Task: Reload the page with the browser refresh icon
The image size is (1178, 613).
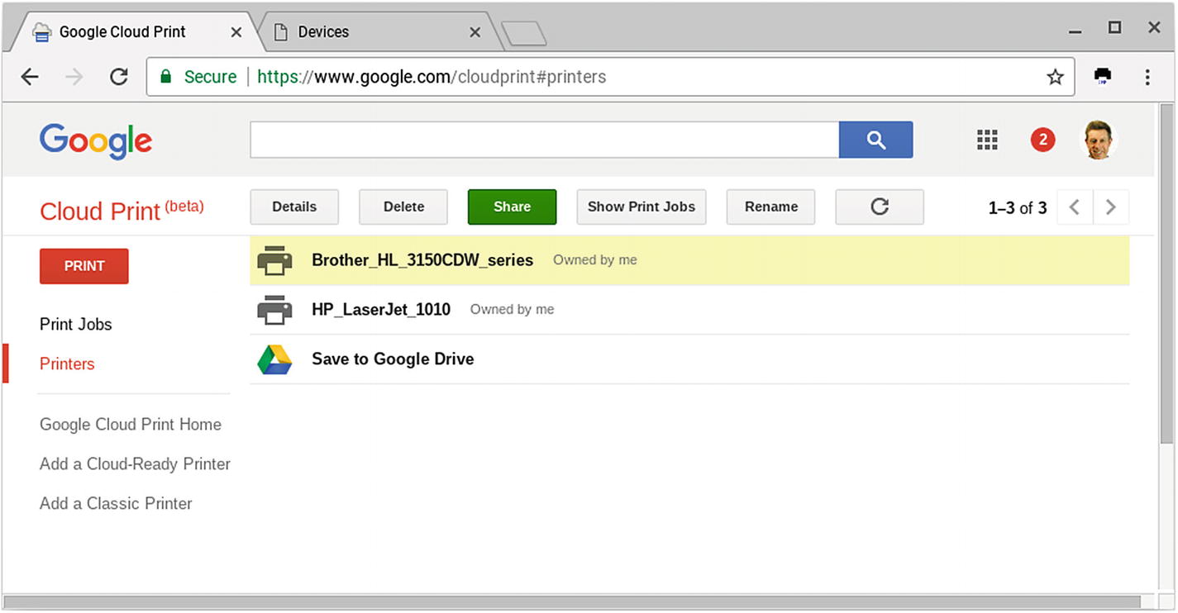Action: point(119,77)
